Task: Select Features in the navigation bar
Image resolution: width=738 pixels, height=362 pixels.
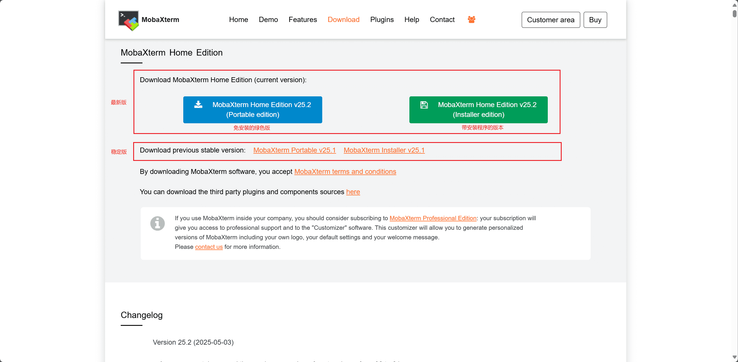Action: point(303,20)
